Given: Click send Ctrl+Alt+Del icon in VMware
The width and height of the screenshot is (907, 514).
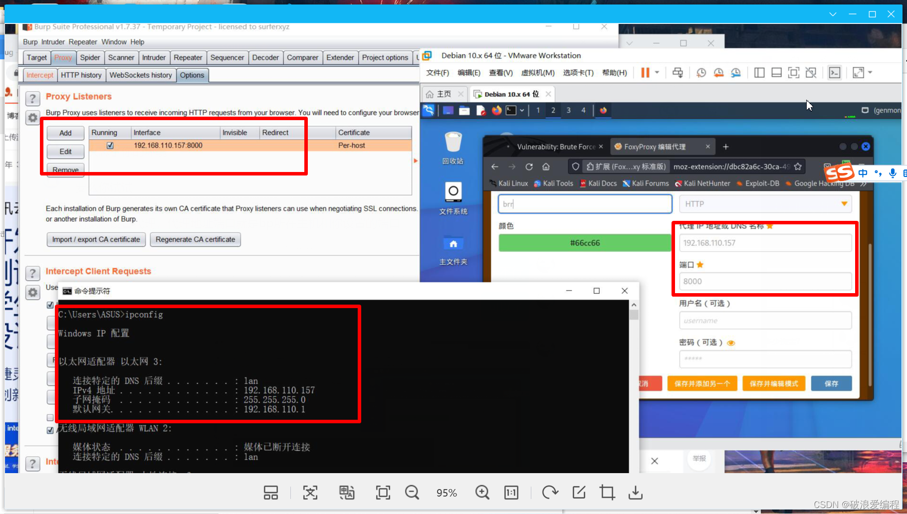Looking at the screenshot, I should (678, 73).
